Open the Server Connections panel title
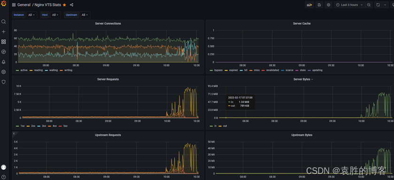This screenshot has height=180, width=394. (x=108, y=23)
